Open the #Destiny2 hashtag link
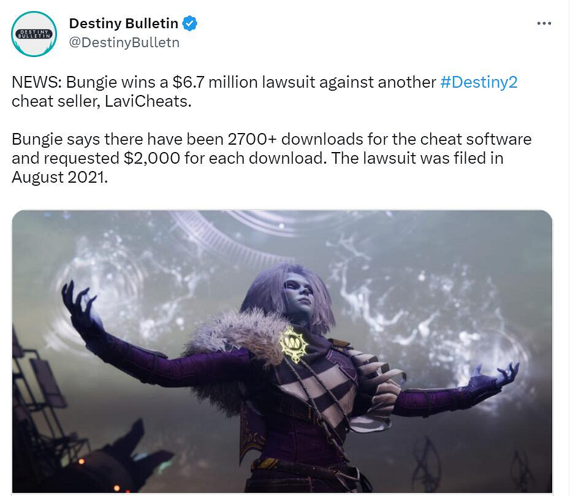 point(479,82)
